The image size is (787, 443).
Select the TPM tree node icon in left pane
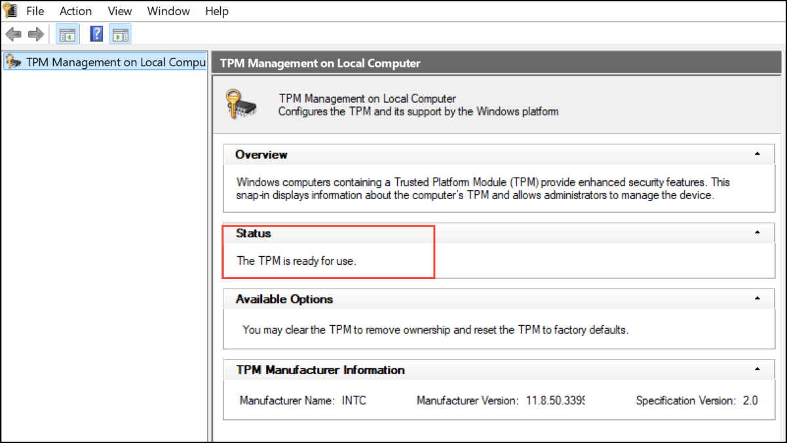click(x=12, y=62)
